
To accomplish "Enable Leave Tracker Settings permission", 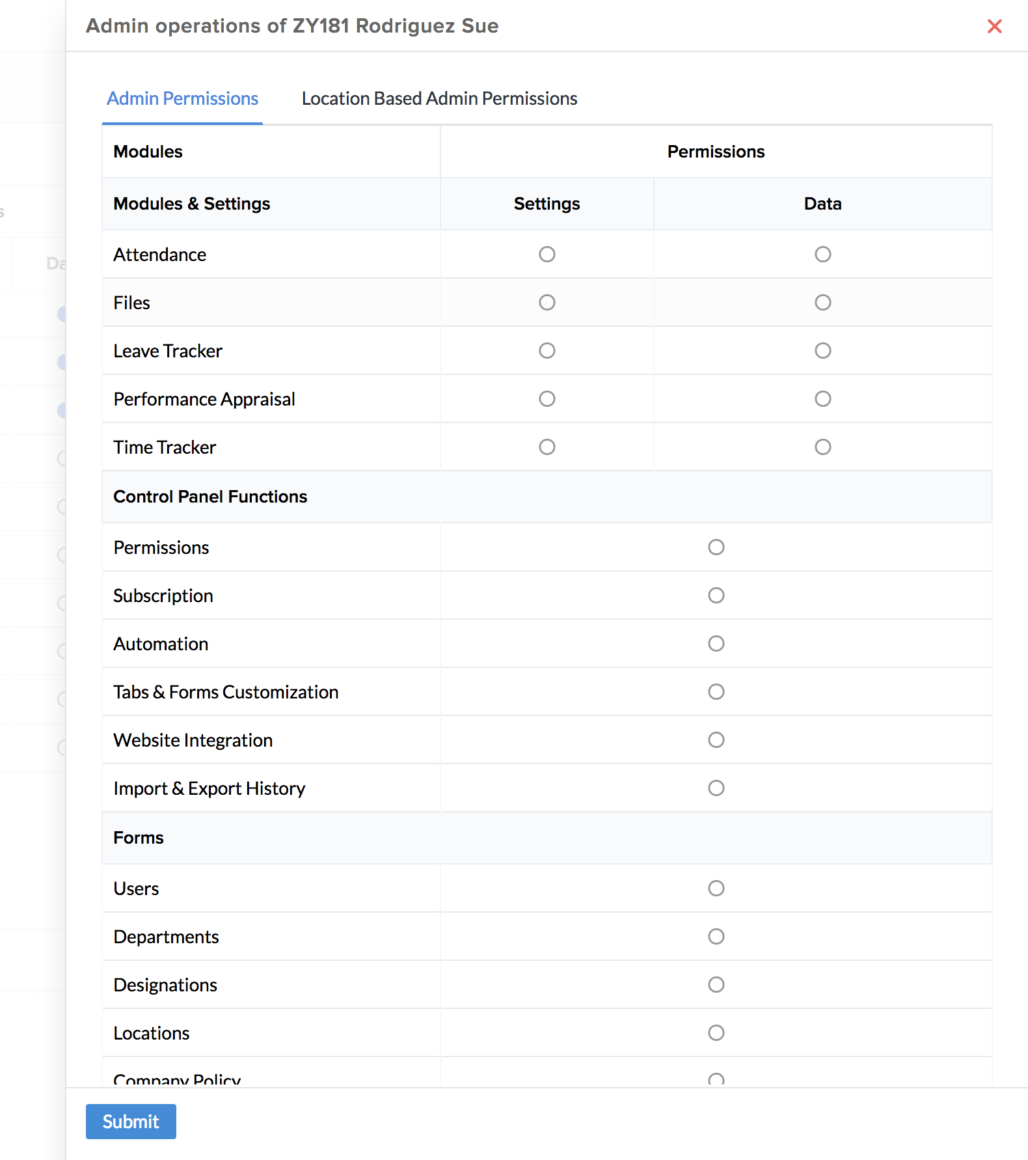I will 547,351.
